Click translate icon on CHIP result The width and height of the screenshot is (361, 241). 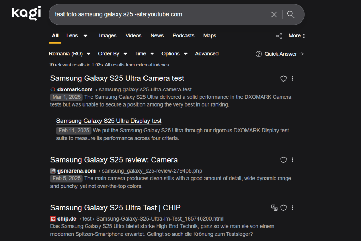(274, 208)
